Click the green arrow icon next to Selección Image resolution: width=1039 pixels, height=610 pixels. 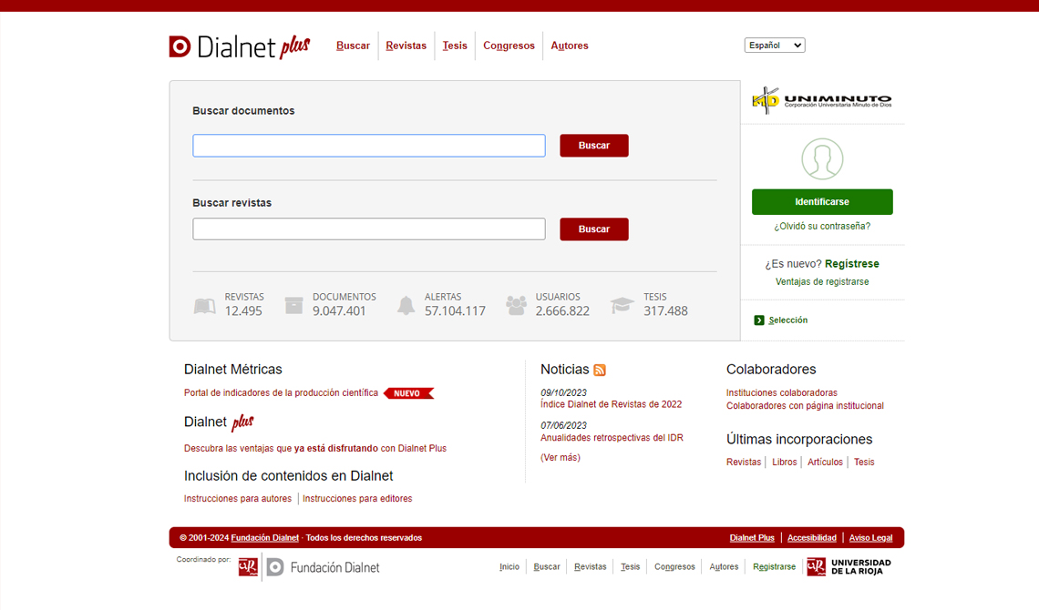759,320
